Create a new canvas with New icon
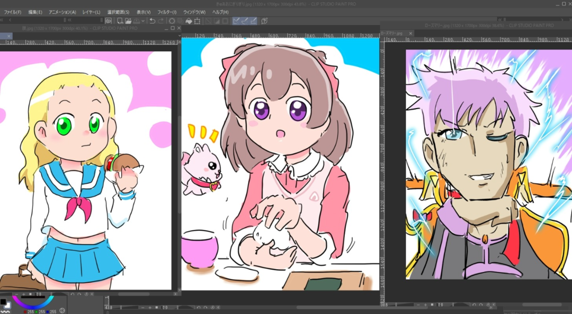Viewport: 572px width, 314px height. 120,21
